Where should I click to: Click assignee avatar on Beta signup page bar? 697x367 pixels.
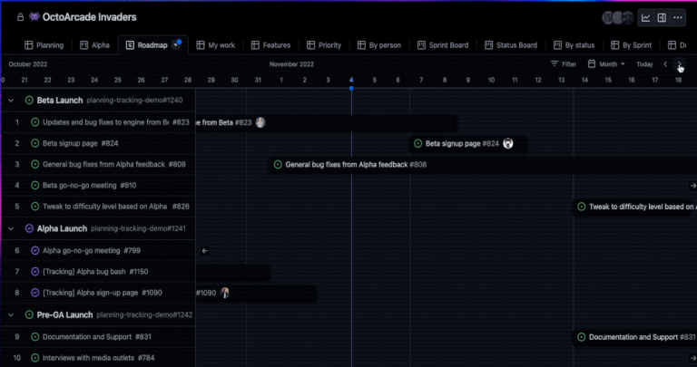point(508,143)
